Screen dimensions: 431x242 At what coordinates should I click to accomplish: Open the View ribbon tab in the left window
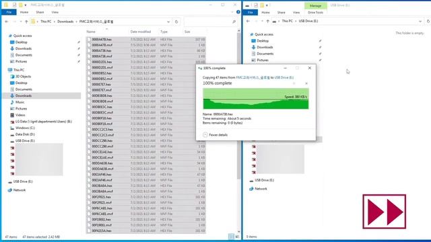click(55, 12)
